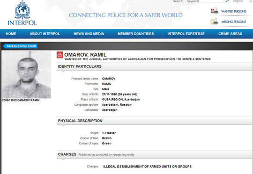Open the English language selector
Screen dimensions: 253x174
(x=238, y=1)
